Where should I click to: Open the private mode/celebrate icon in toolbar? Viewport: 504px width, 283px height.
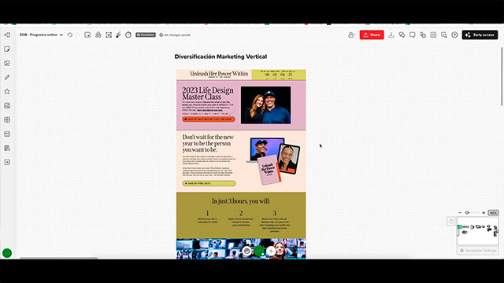(98, 35)
